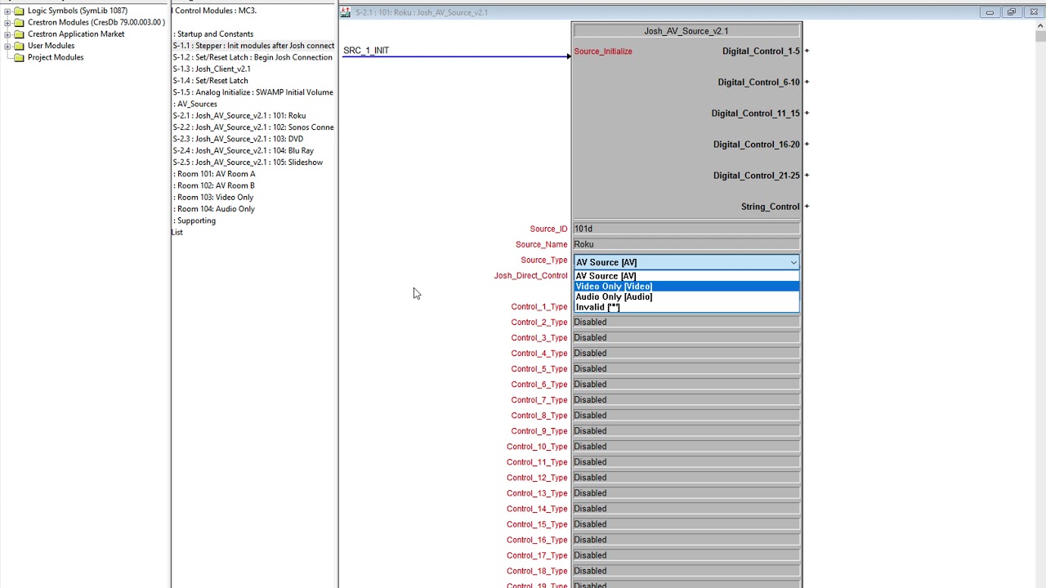Image resolution: width=1046 pixels, height=588 pixels.
Task: Select the SRC_1_INIT signal name
Action: click(366, 51)
